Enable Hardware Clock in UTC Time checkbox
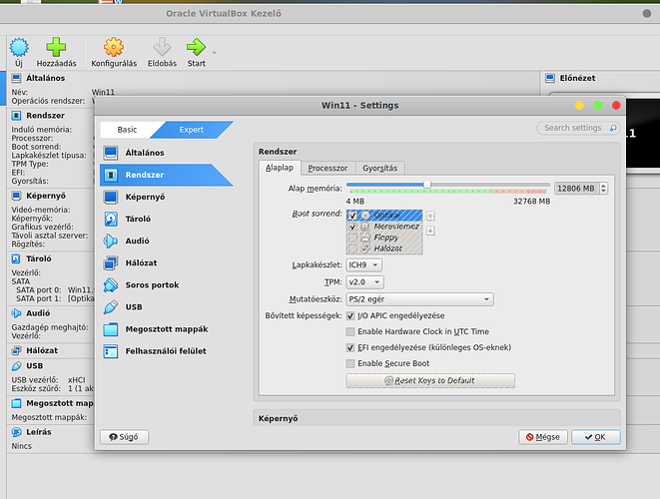This screenshot has height=499, width=660. (x=350, y=331)
